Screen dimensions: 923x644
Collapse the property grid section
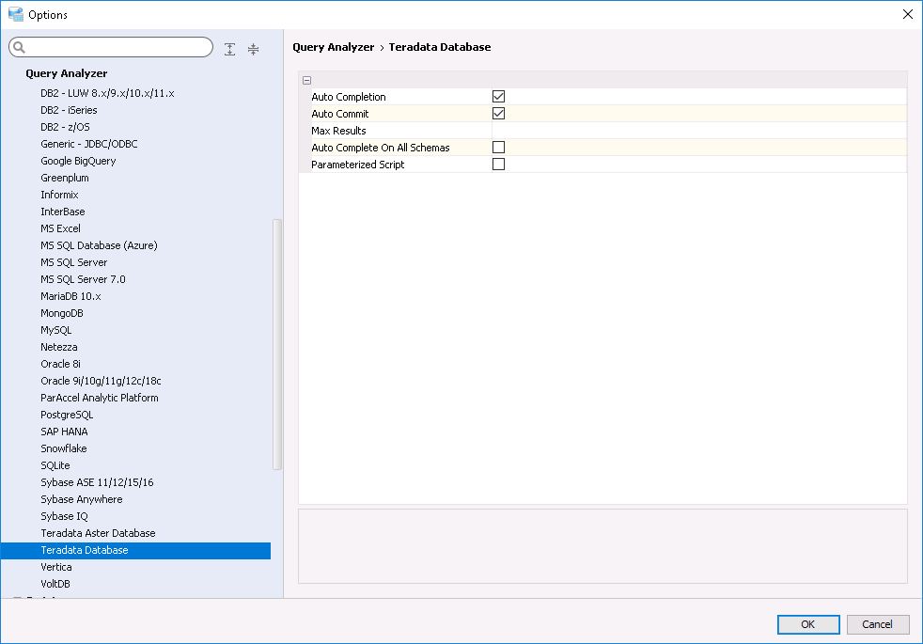click(x=306, y=81)
